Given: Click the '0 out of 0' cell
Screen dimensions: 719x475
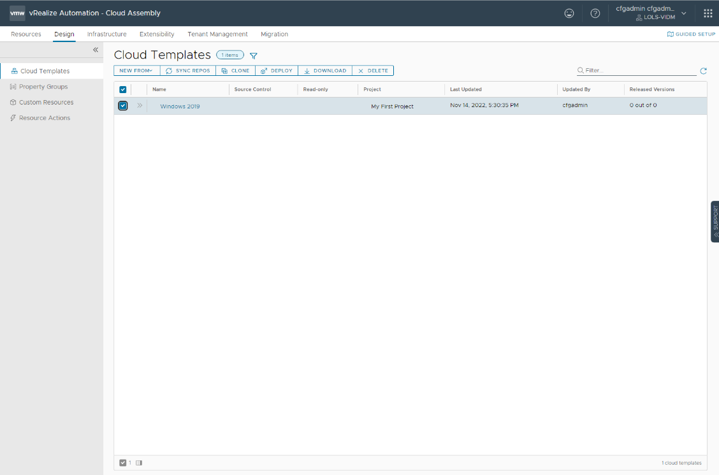Looking at the screenshot, I should (643, 105).
